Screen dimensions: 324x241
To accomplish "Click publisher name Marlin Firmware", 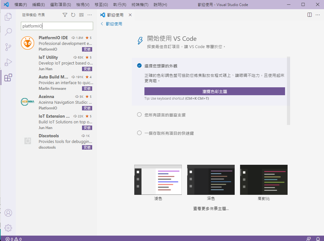I will click(x=52, y=89).
